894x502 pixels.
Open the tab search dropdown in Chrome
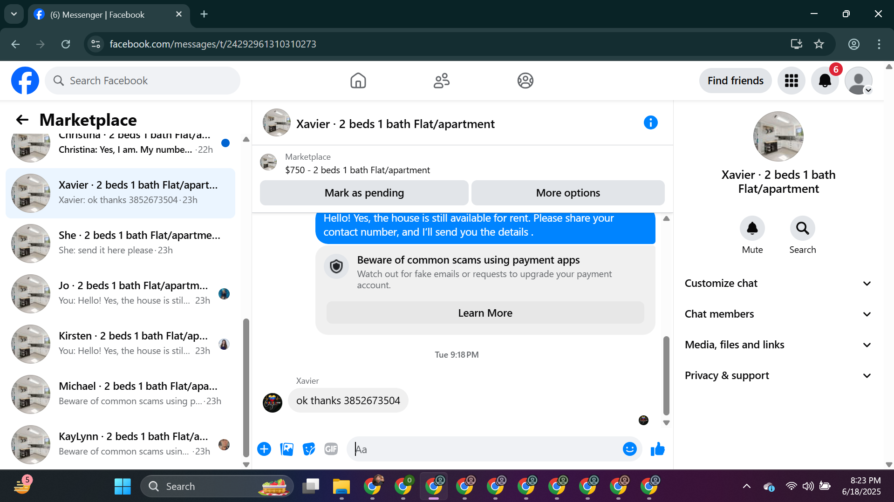(14, 14)
